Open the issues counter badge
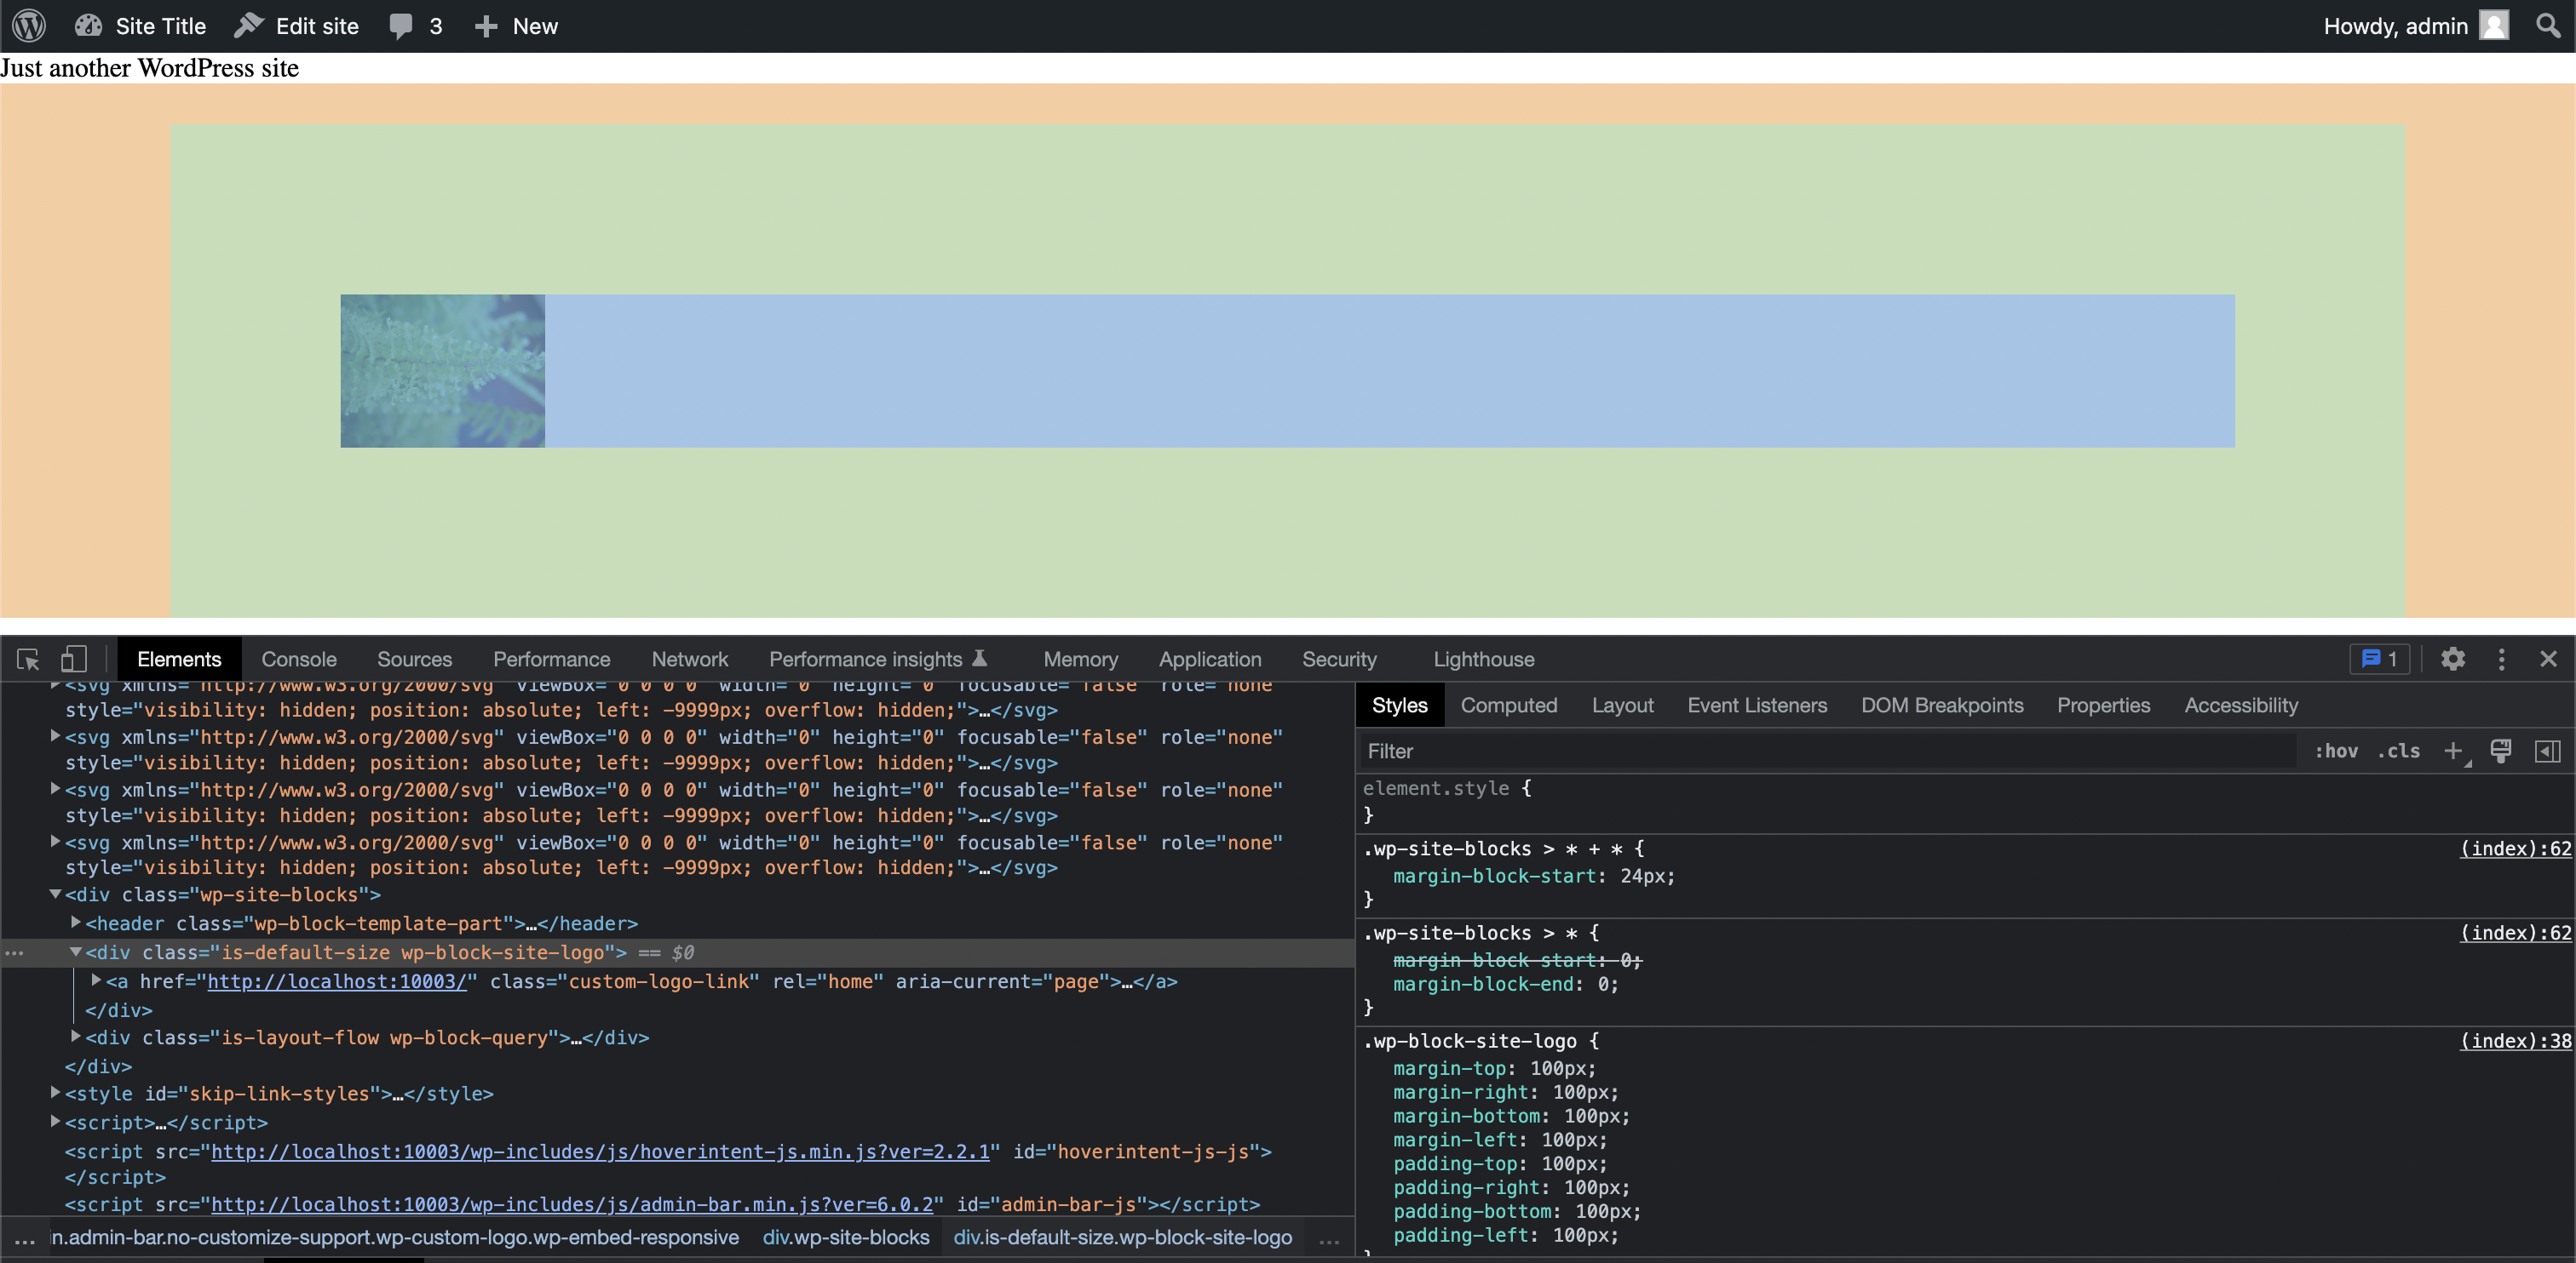 (x=2379, y=660)
